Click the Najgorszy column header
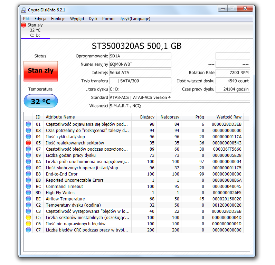This screenshot has height=265, width=275. click(x=169, y=117)
